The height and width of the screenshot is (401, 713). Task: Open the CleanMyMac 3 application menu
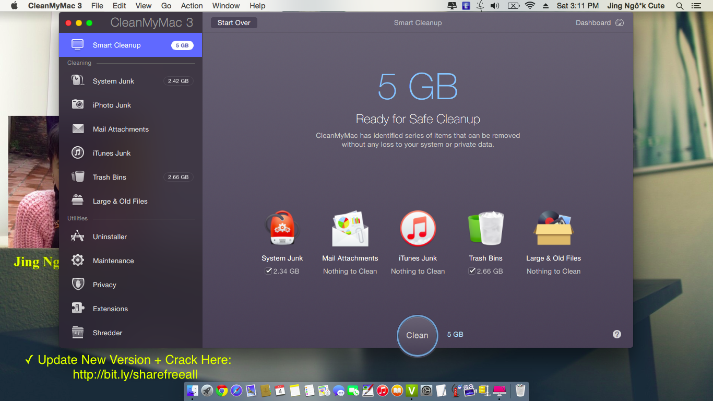click(x=55, y=6)
